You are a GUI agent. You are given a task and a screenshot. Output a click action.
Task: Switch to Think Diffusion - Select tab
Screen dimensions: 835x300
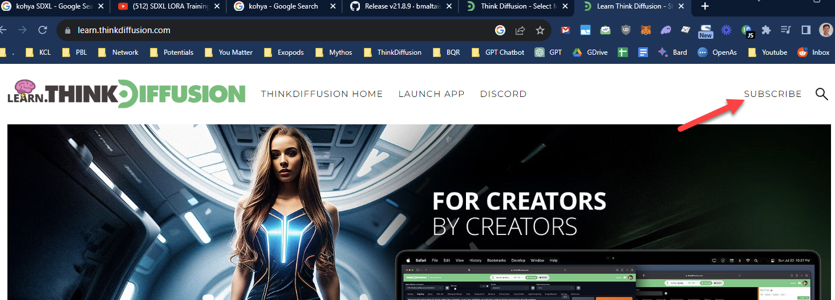pyautogui.click(x=516, y=6)
